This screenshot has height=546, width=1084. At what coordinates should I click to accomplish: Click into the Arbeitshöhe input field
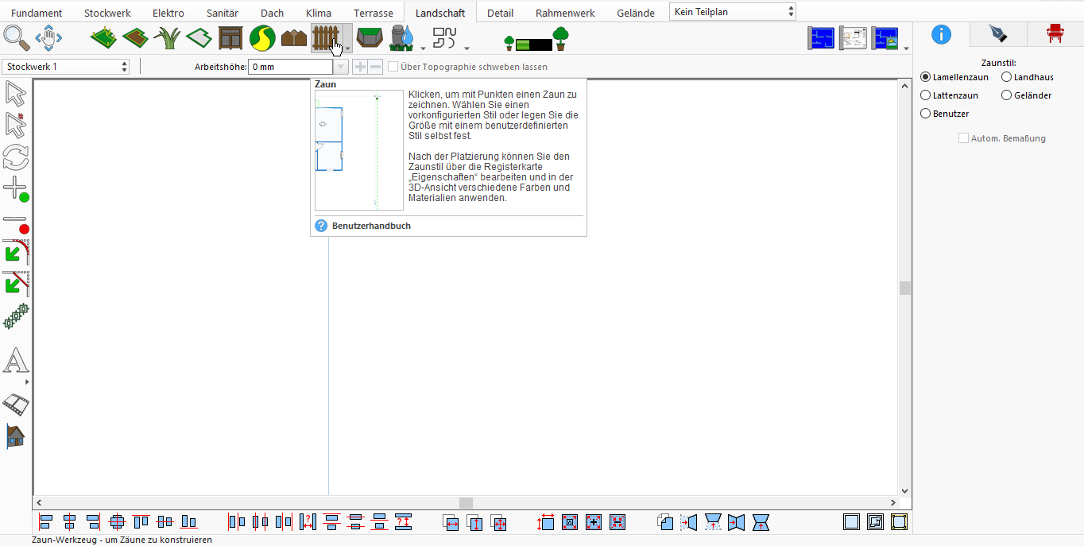click(290, 67)
